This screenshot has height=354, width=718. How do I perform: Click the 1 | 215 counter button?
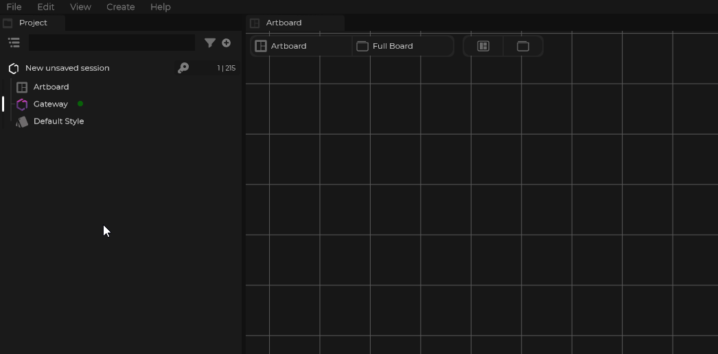point(226,68)
